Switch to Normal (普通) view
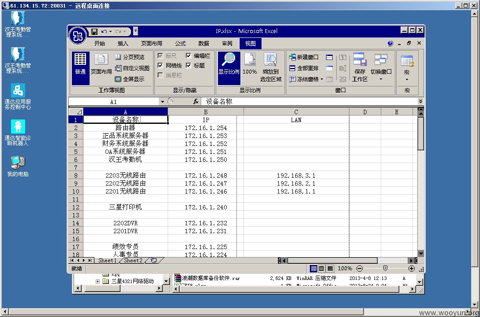Viewport: 480px width, 317px height. [x=80, y=68]
